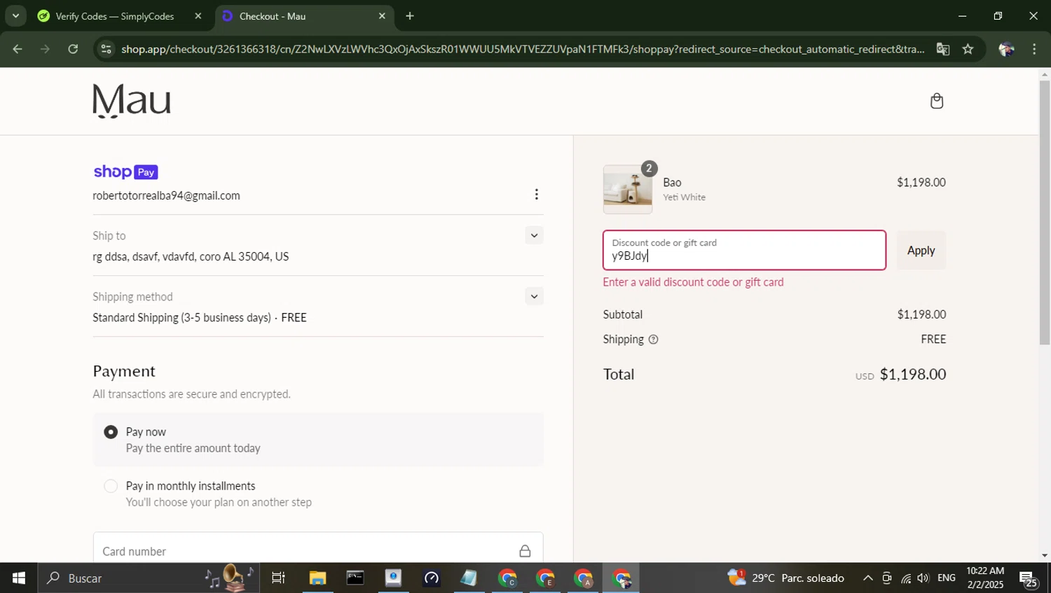This screenshot has height=593, width=1051.
Task: Open Task View on taskbar
Action: point(278,578)
